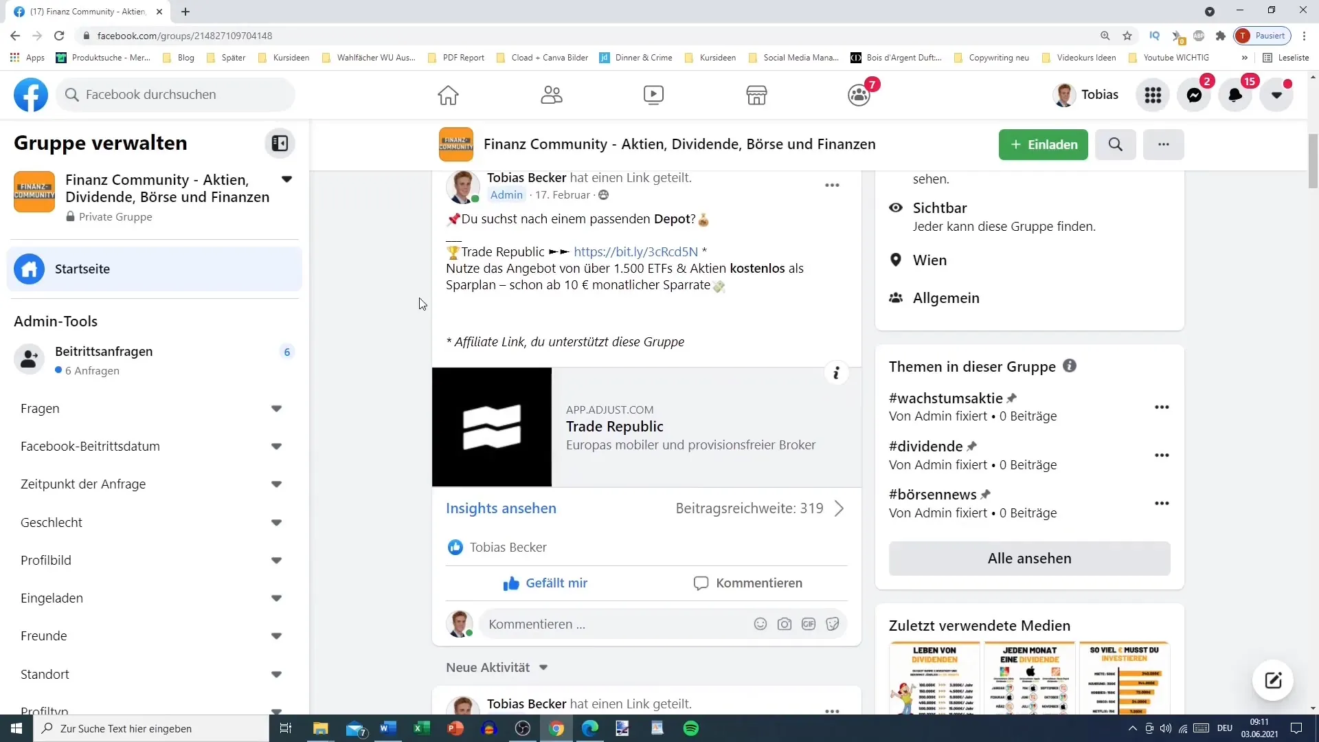Open the Groups management panel icon

(x=281, y=143)
